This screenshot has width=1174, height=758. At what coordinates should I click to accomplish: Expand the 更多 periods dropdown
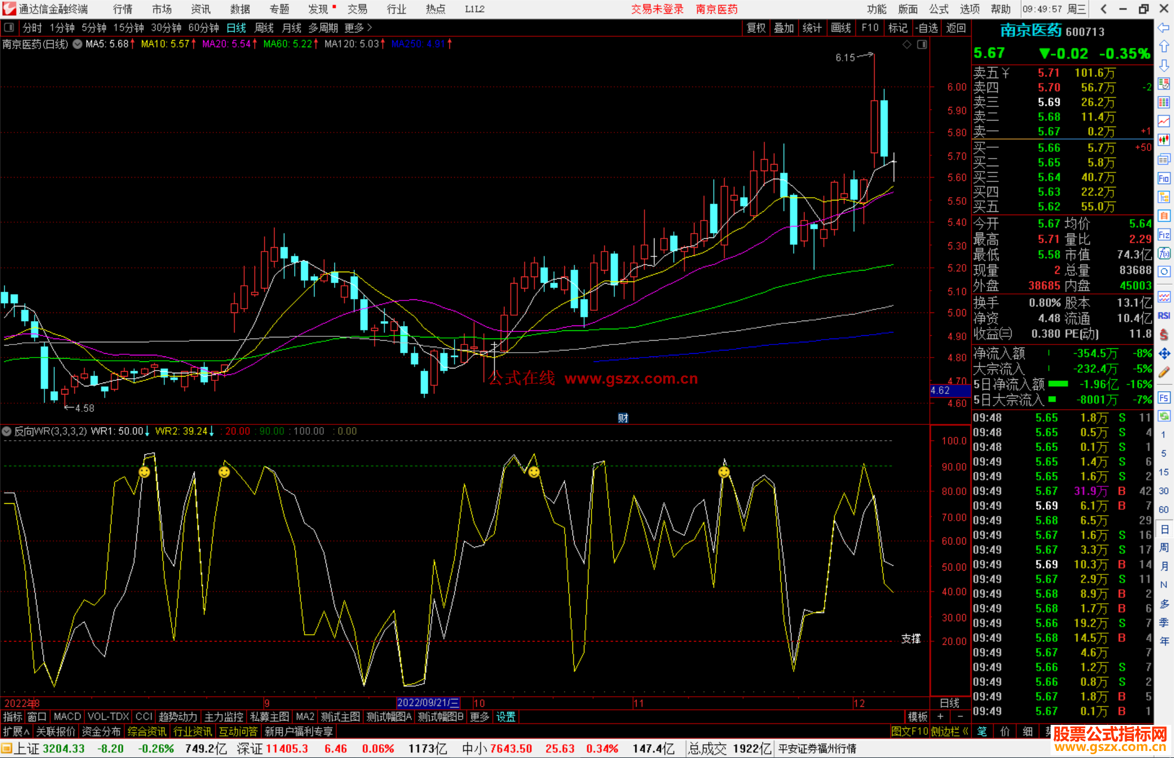(x=358, y=28)
